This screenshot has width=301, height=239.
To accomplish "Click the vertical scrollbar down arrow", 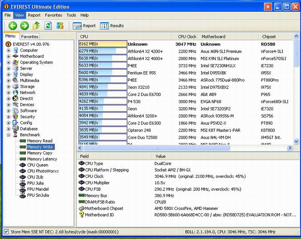I will [x=296, y=141].
